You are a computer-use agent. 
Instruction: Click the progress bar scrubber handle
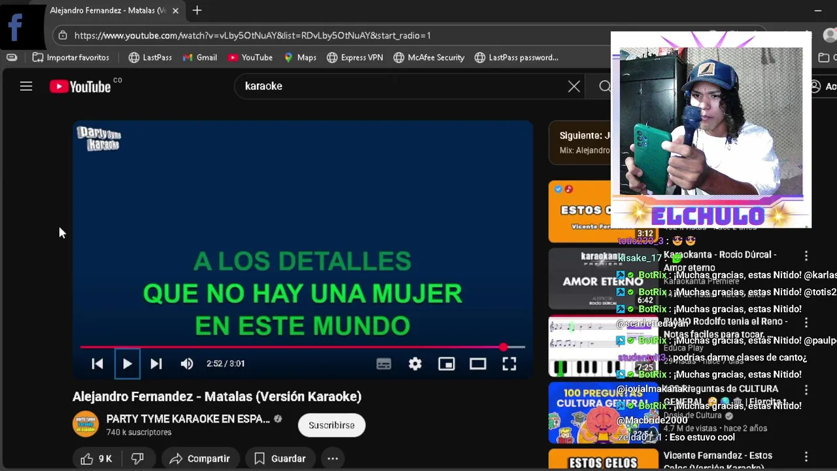point(503,347)
